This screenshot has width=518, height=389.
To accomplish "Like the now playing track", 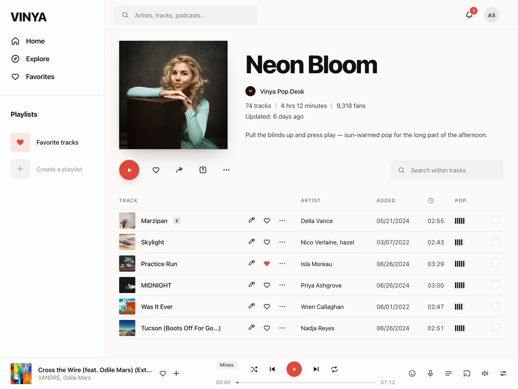I will 163,373.
